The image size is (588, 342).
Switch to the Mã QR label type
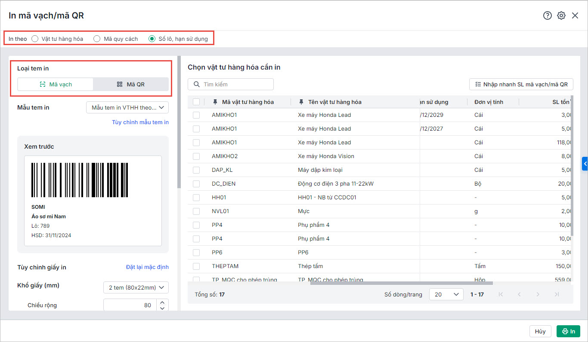tap(131, 84)
